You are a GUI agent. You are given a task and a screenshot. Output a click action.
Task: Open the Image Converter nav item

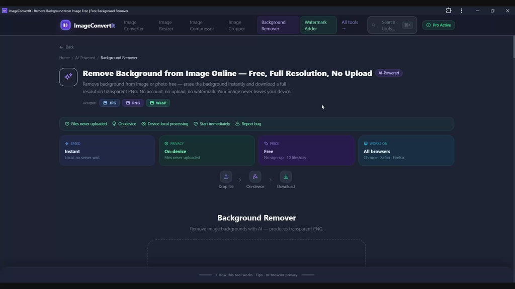tap(134, 25)
